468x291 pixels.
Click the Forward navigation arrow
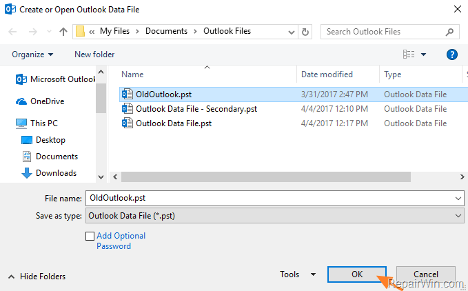click(x=33, y=32)
